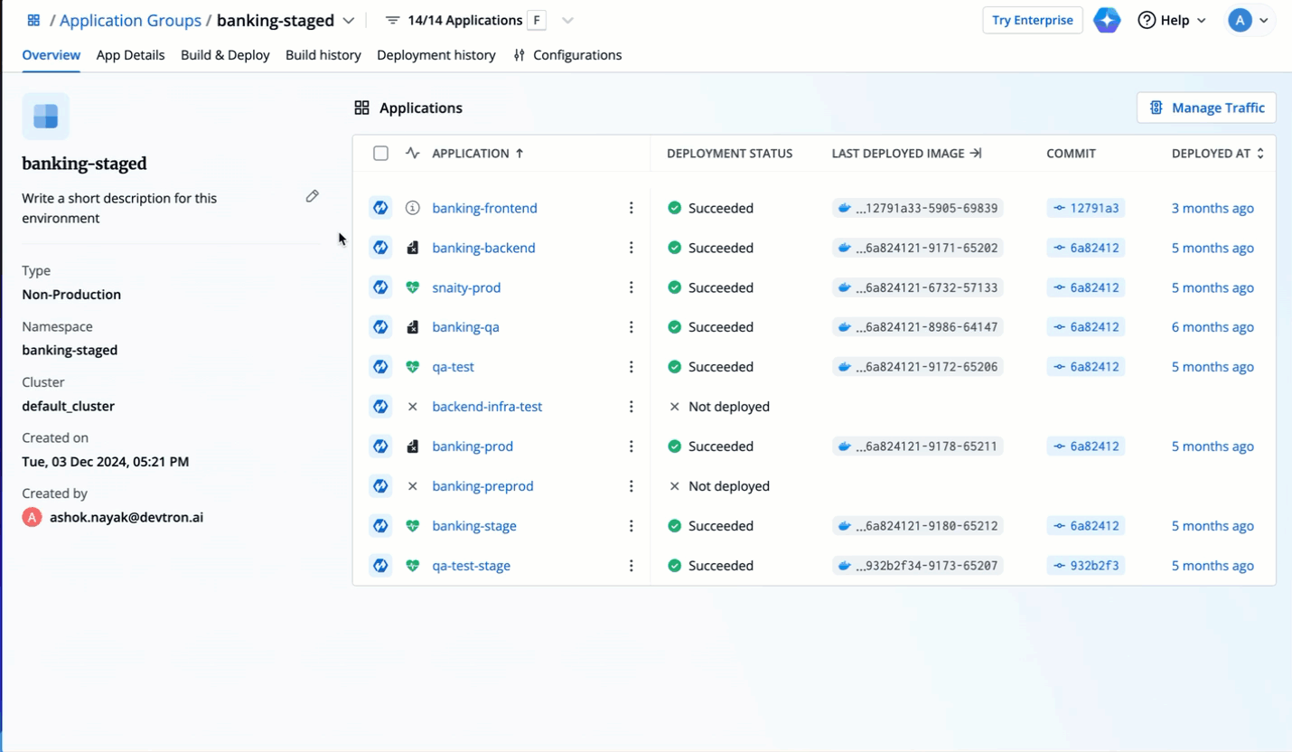This screenshot has width=1292, height=752.
Task: Click the Manage Traffic button
Action: [1206, 108]
